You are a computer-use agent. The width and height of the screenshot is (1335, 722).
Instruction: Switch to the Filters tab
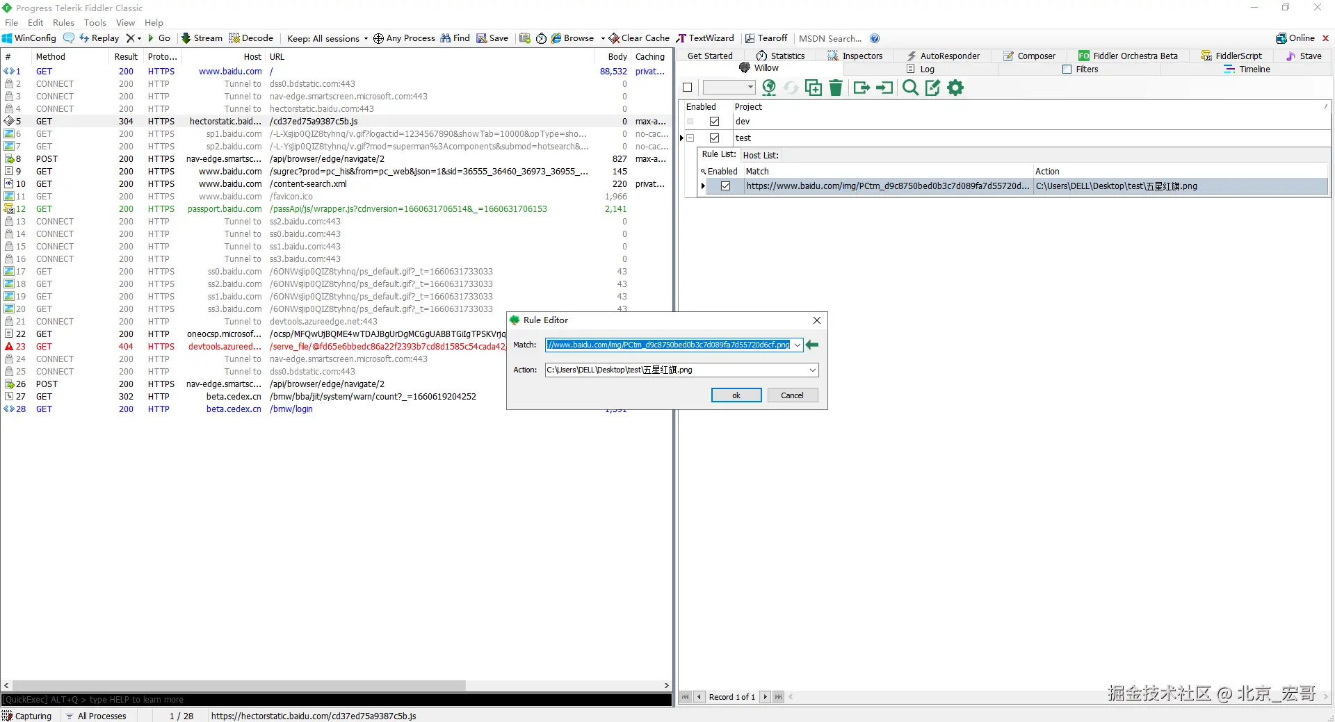1081,69
